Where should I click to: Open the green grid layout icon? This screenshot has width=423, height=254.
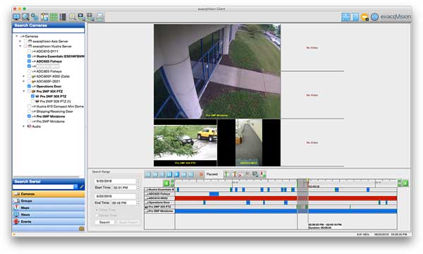pyautogui.click(x=54, y=17)
